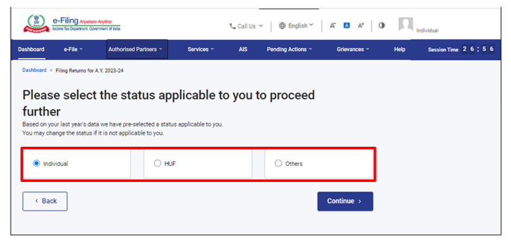
Task: Click the Continue button
Action: tap(345, 201)
